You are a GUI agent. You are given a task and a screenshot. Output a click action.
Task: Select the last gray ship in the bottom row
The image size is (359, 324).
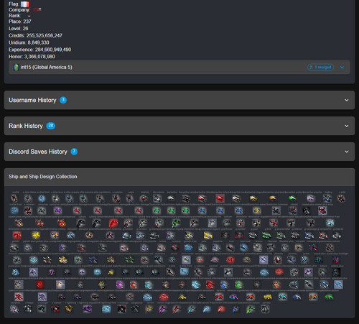[265, 309]
